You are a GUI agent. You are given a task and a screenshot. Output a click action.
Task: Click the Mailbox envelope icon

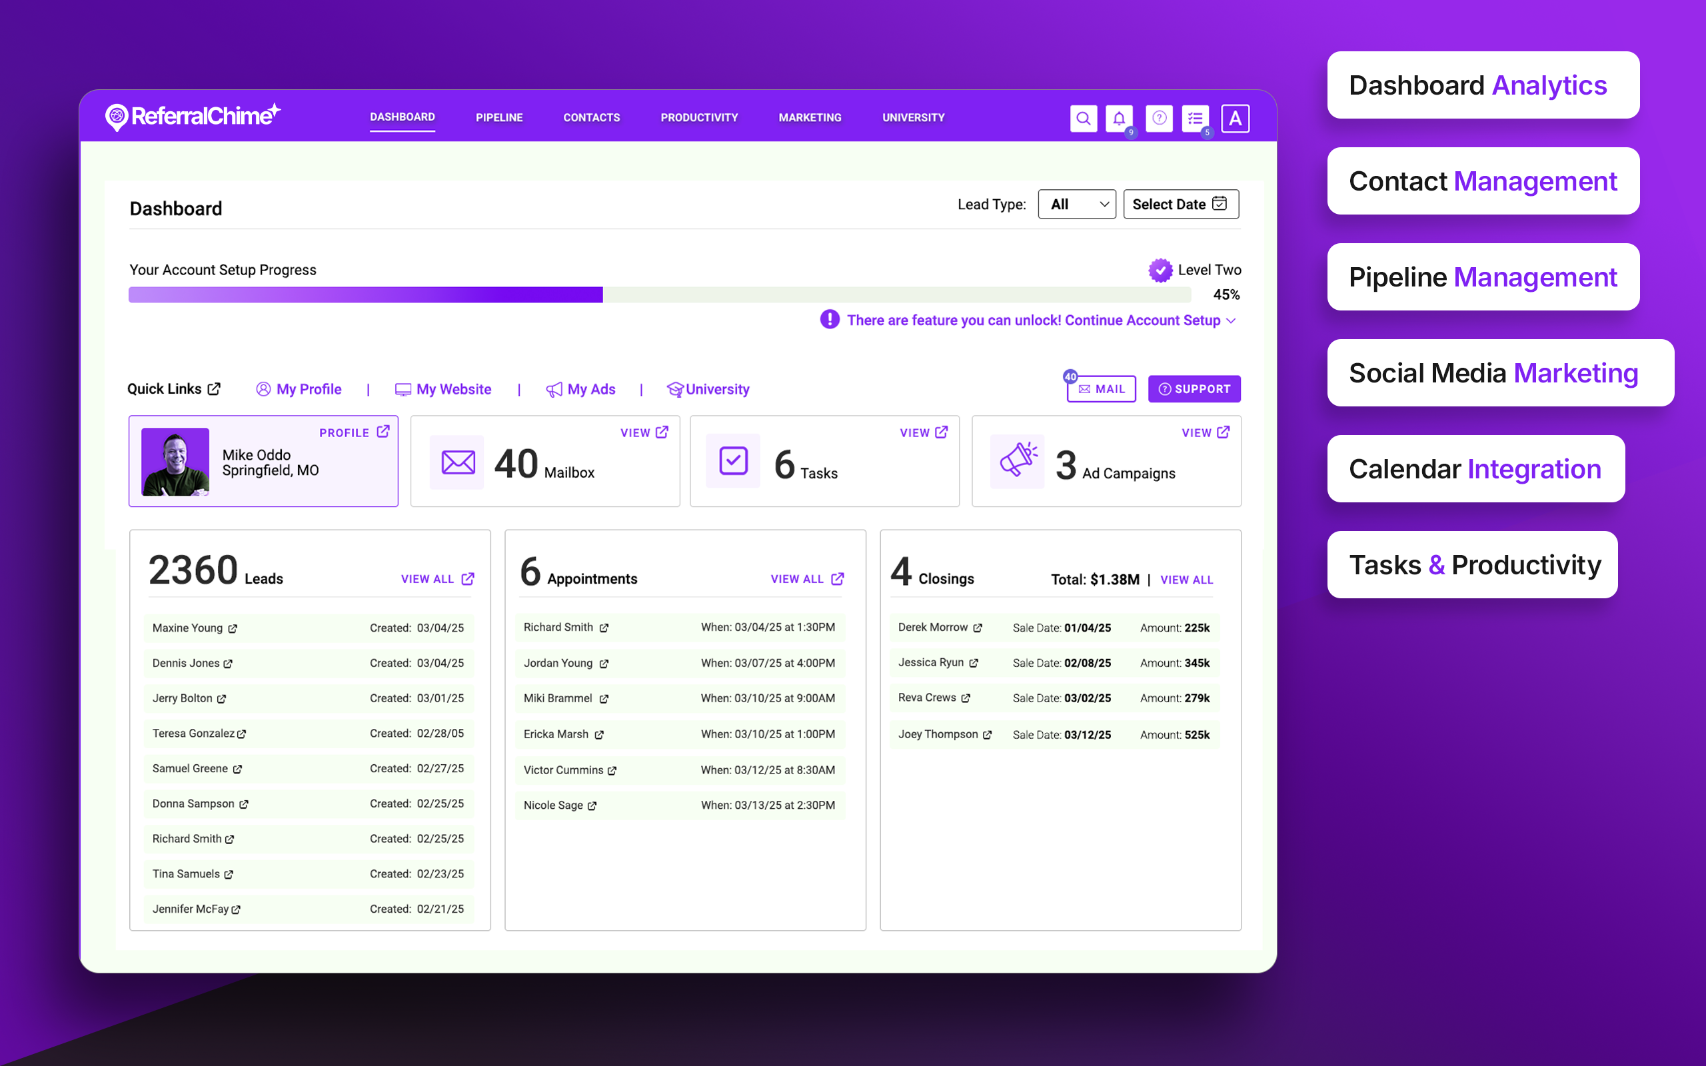458,462
